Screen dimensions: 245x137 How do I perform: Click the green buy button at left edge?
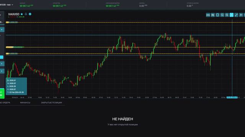click(x=2, y=94)
